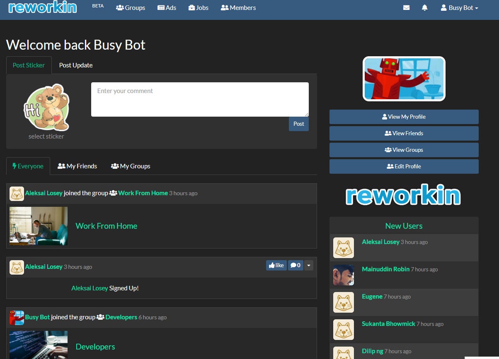Click the New Users heading
Screen dimensions: 499x359
[x=404, y=226]
